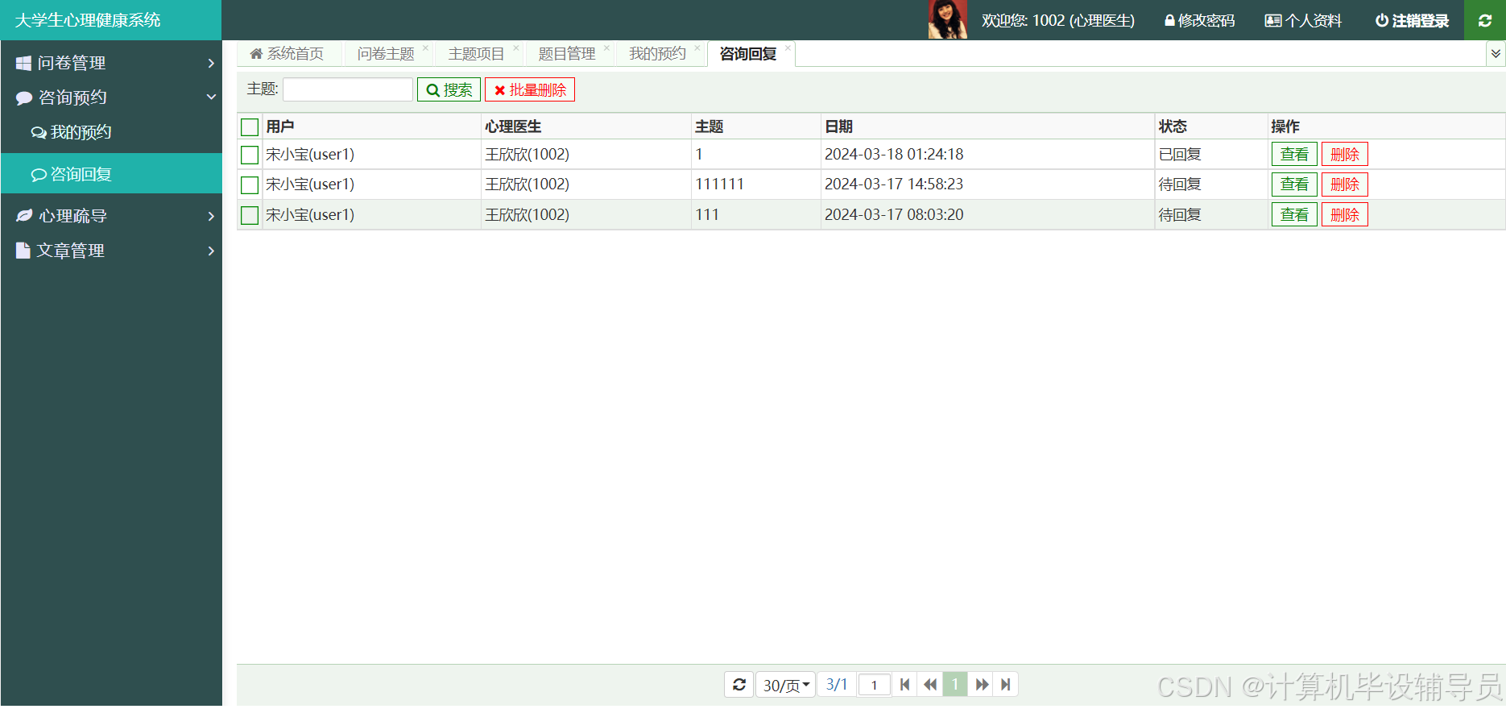The height and width of the screenshot is (713, 1506).
Task: Click the 搜索 search button
Action: (x=449, y=89)
